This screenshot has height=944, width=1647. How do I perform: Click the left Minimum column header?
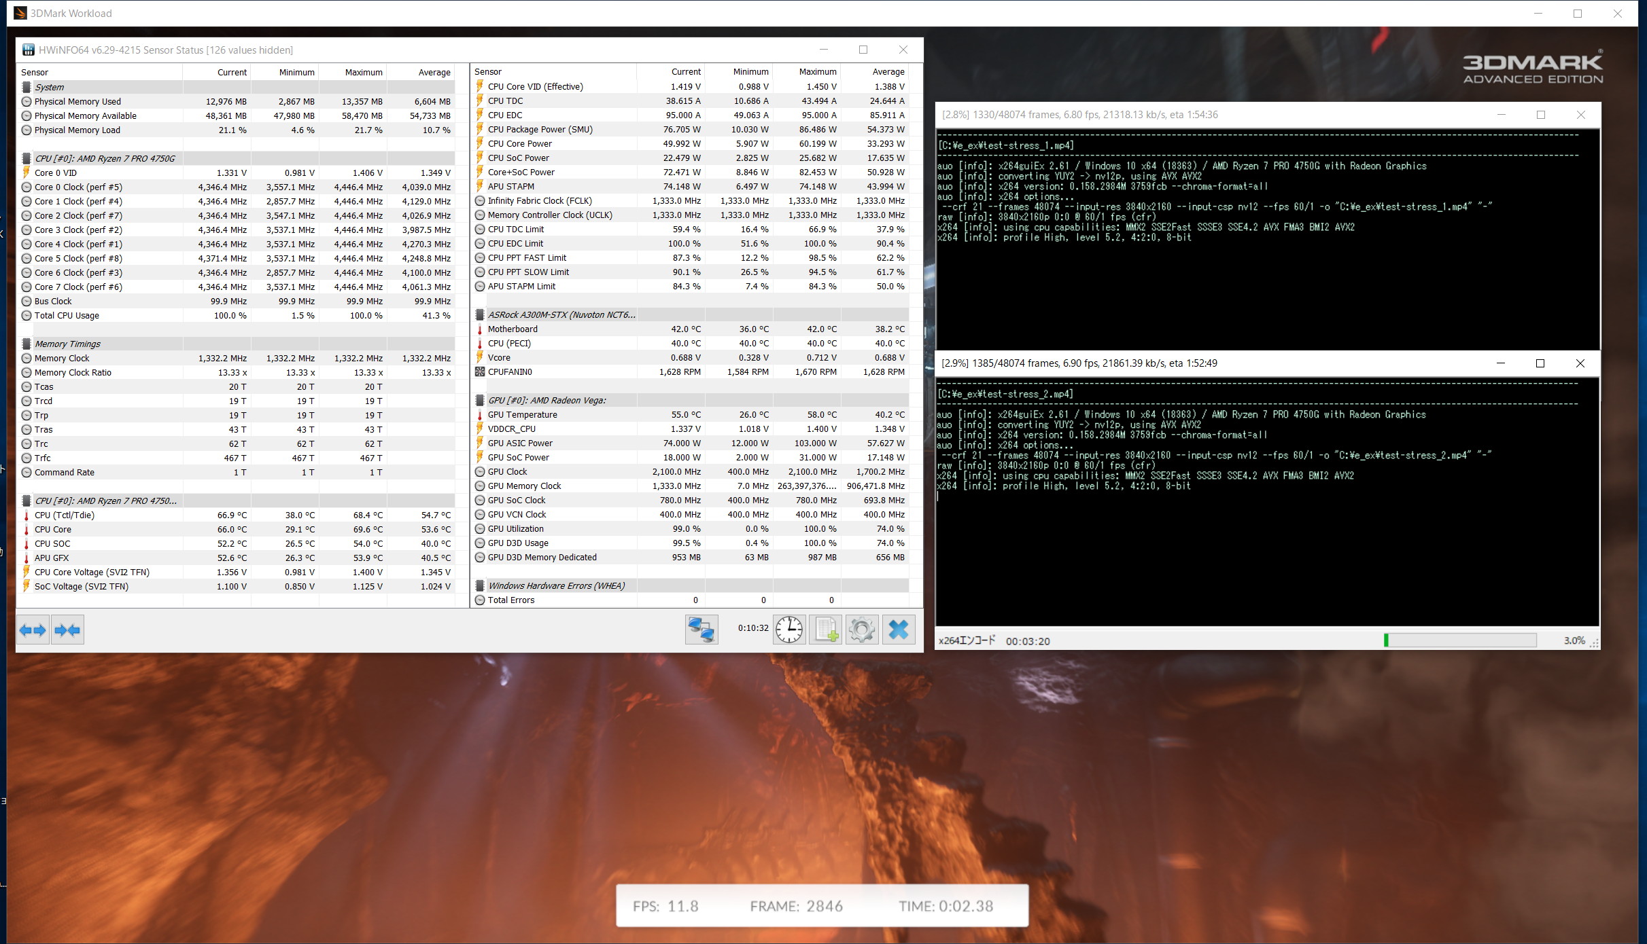point(285,72)
